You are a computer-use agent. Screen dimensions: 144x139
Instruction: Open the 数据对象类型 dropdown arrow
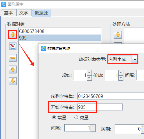(x=135, y=59)
